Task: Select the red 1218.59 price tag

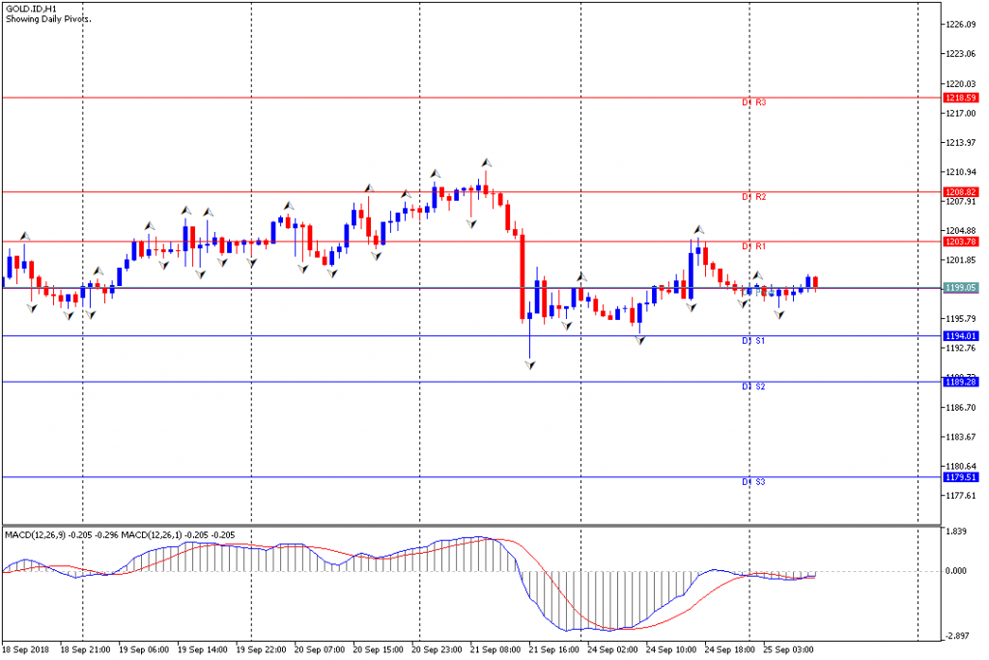Action: pyautogui.click(x=961, y=98)
